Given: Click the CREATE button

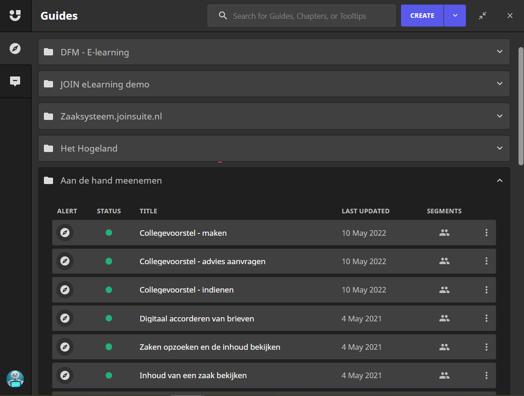Looking at the screenshot, I should coord(422,16).
